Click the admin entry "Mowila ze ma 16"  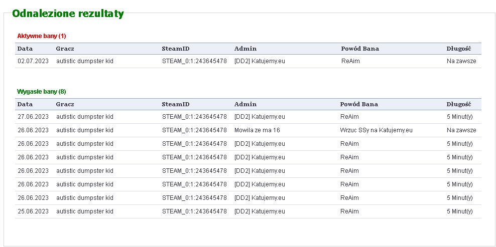[x=257, y=130]
